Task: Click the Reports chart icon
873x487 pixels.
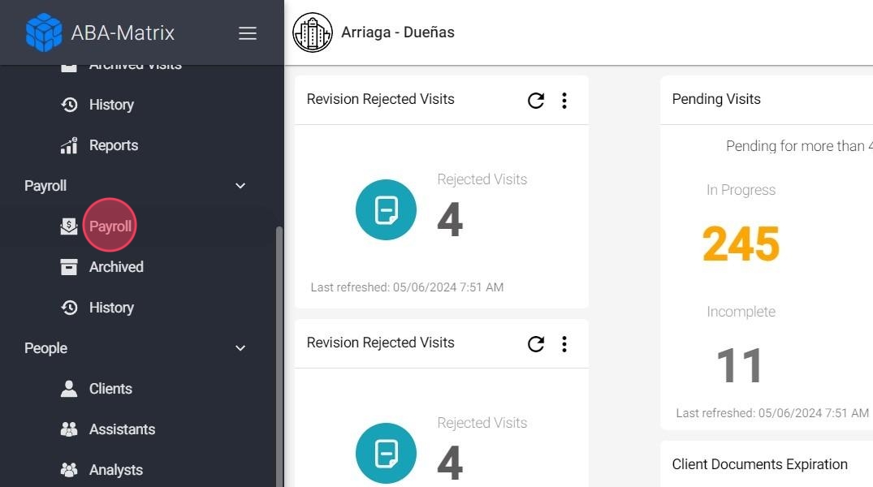Action: [69, 145]
